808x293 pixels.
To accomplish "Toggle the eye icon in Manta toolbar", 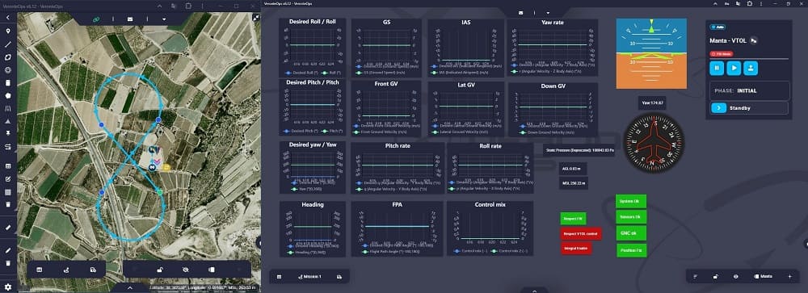I will click(735, 277).
